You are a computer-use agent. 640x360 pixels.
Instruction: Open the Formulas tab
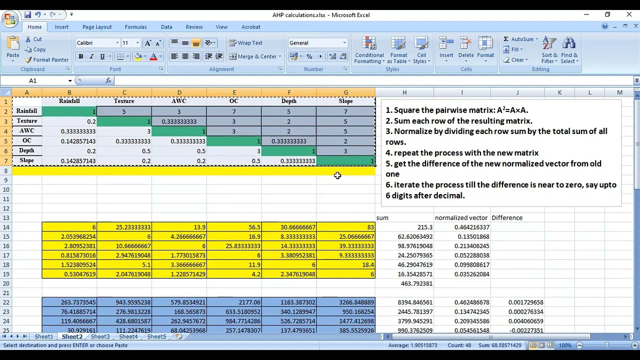[135, 27]
